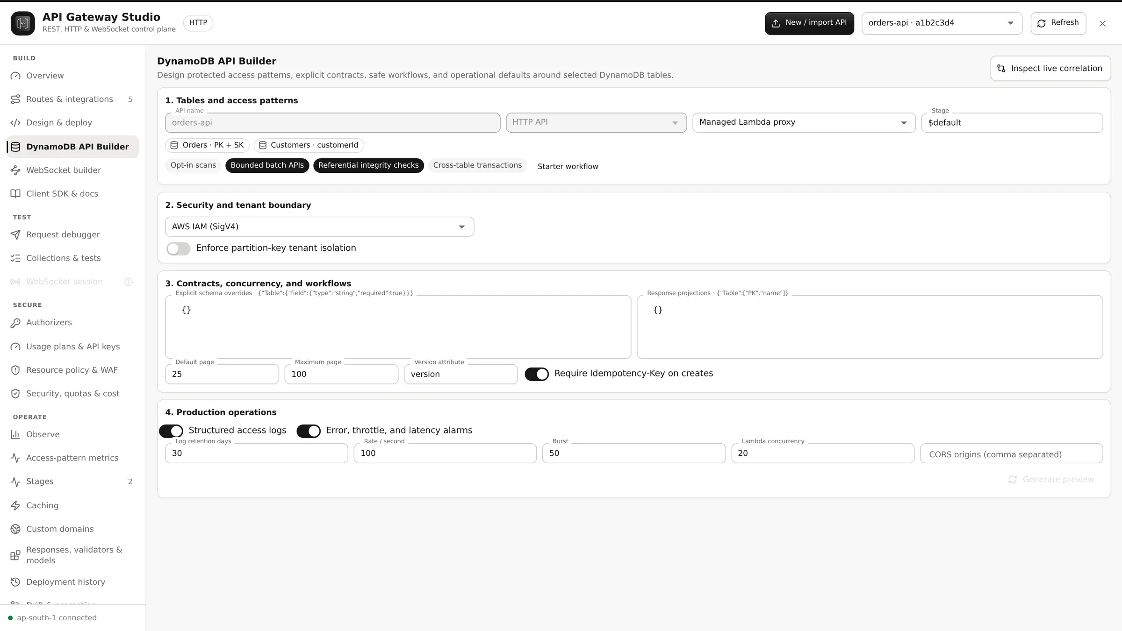Click the Stage input field
The image size is (1122, 631).
(x=1012, y=122)
